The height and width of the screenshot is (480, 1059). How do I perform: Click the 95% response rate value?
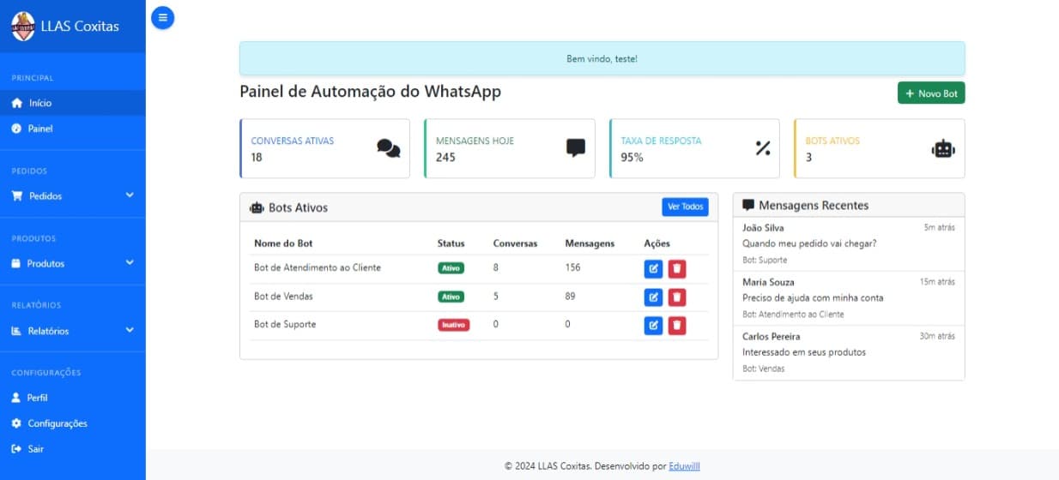(632, 158)
